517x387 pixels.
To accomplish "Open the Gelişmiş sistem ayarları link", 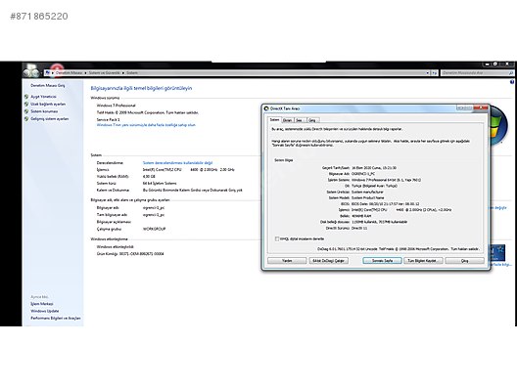I will [50, 119].
